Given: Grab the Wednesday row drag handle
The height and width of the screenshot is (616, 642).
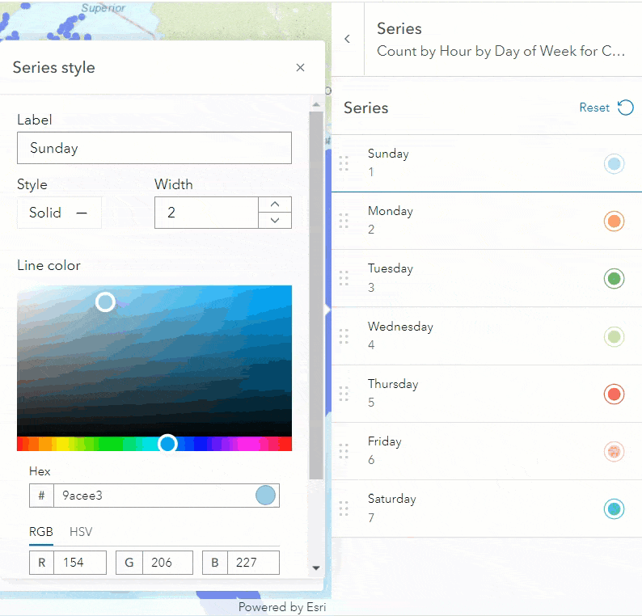Looking at the screenshot, I should pos(344,336).
